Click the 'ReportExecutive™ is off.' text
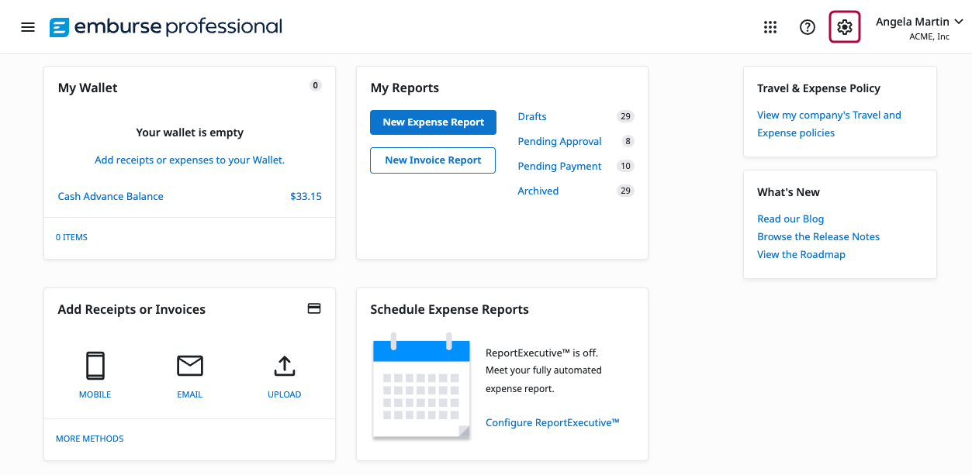This screenshot has height=475, width=972. point(542,353)
